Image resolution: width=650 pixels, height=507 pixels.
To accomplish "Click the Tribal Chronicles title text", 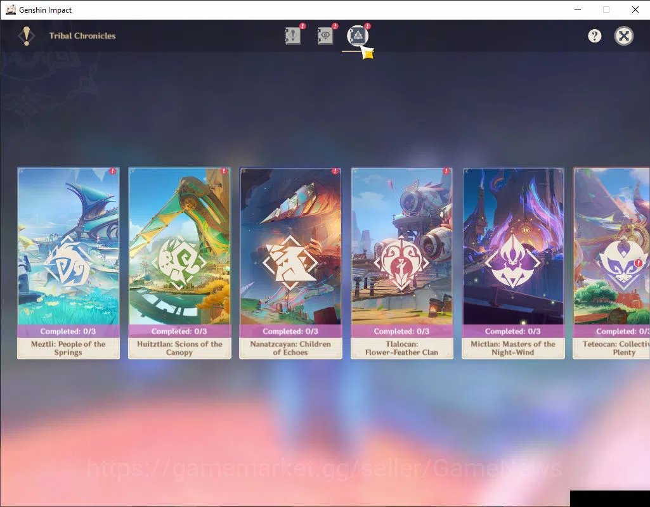I will click(x=82, y=35).
